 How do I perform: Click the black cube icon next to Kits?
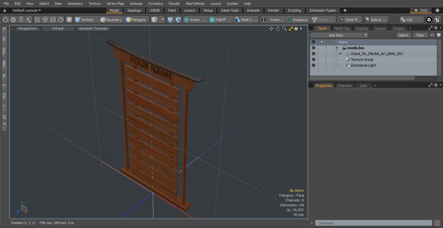pos(429,20)
